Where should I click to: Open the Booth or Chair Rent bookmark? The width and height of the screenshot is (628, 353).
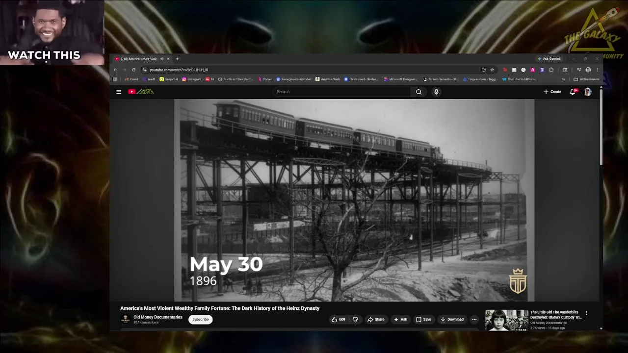pos(235,79)
